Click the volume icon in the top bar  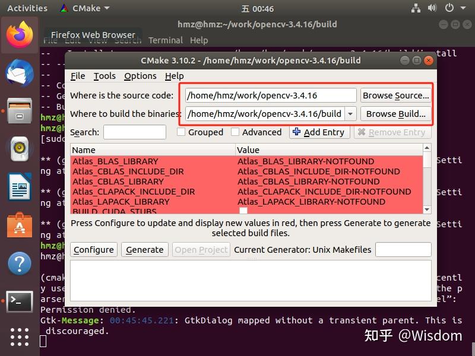click(x=432, y=8)
